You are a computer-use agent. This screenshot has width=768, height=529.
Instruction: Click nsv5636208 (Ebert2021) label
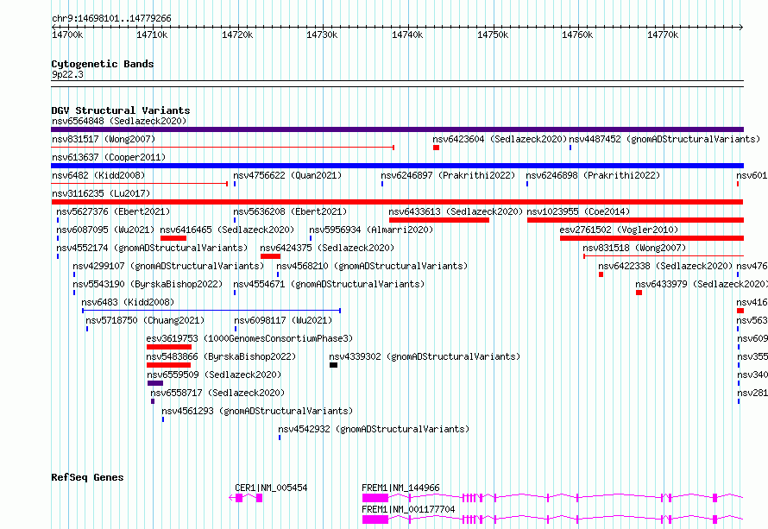pos(290,211)
